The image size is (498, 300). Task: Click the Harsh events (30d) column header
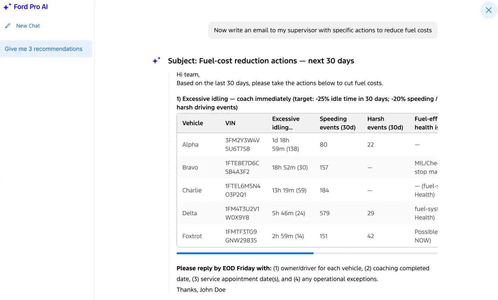(385, 123)
